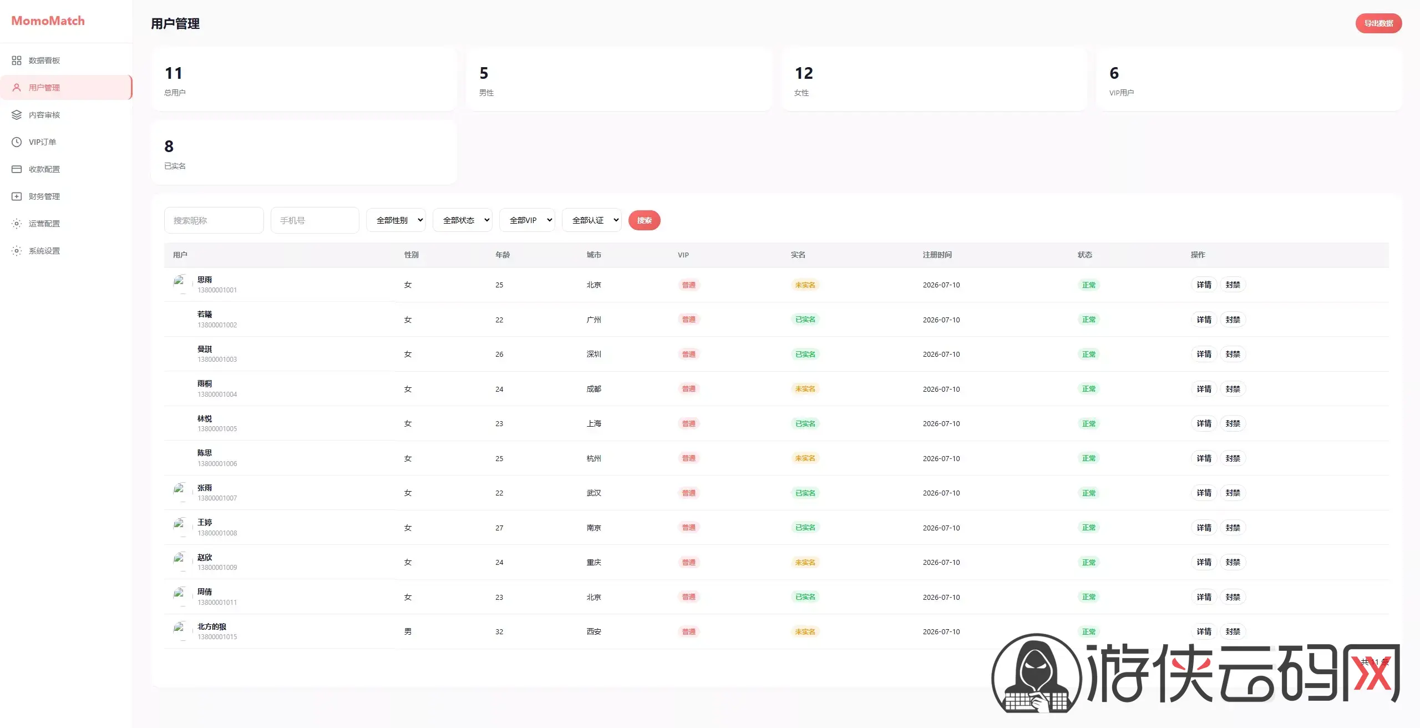
Task: Expand the 全部性别 gender dropdown
Action: 396,220
